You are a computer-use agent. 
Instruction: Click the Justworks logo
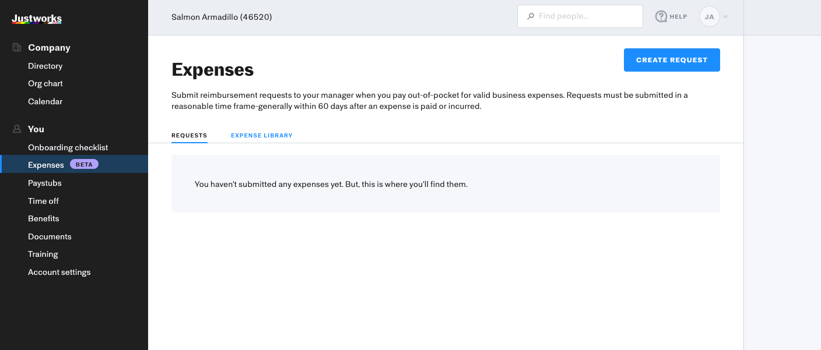pyautogui.click(x=37, y=19)
